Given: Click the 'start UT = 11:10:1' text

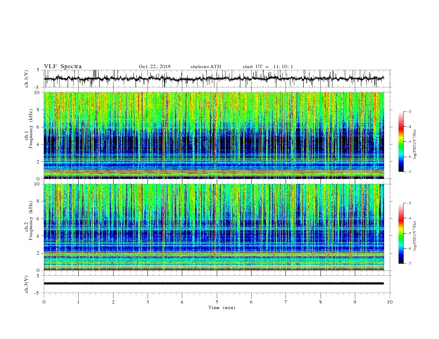Looking at the screenshot, I should coord(268,66).
